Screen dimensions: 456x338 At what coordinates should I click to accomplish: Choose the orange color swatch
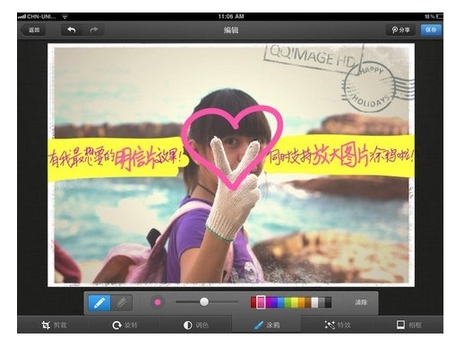(x=301, y=302)
